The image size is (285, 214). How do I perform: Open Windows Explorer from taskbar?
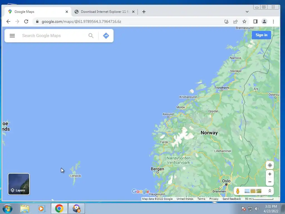point(25,208)
